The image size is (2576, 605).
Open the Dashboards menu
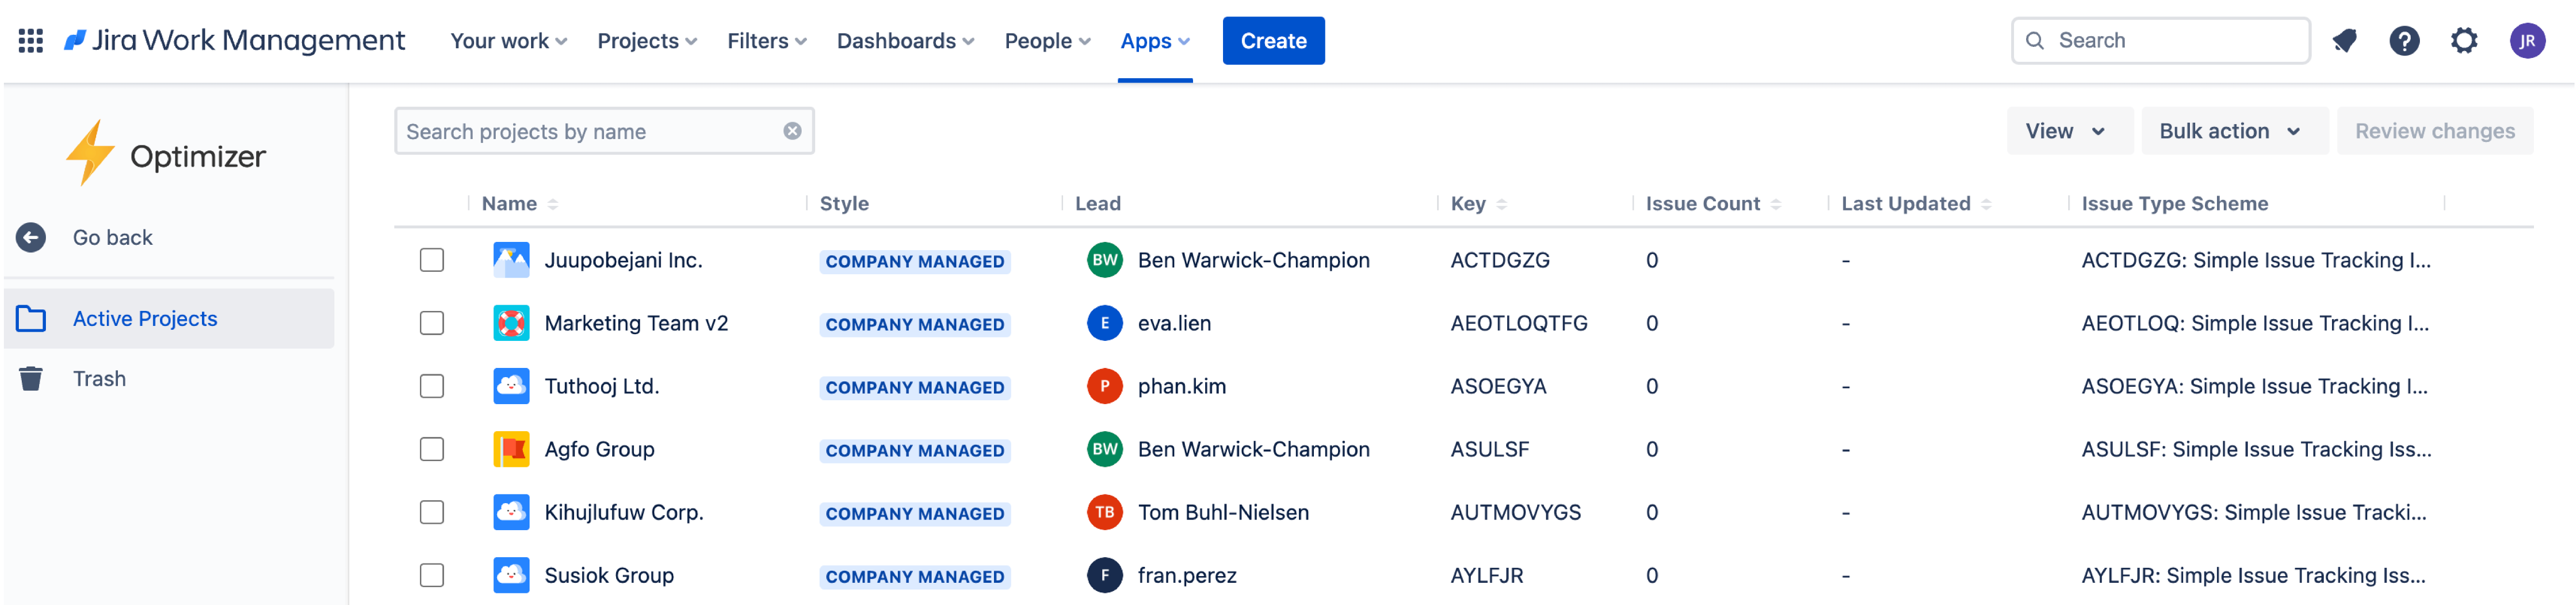tap(905, 41)
